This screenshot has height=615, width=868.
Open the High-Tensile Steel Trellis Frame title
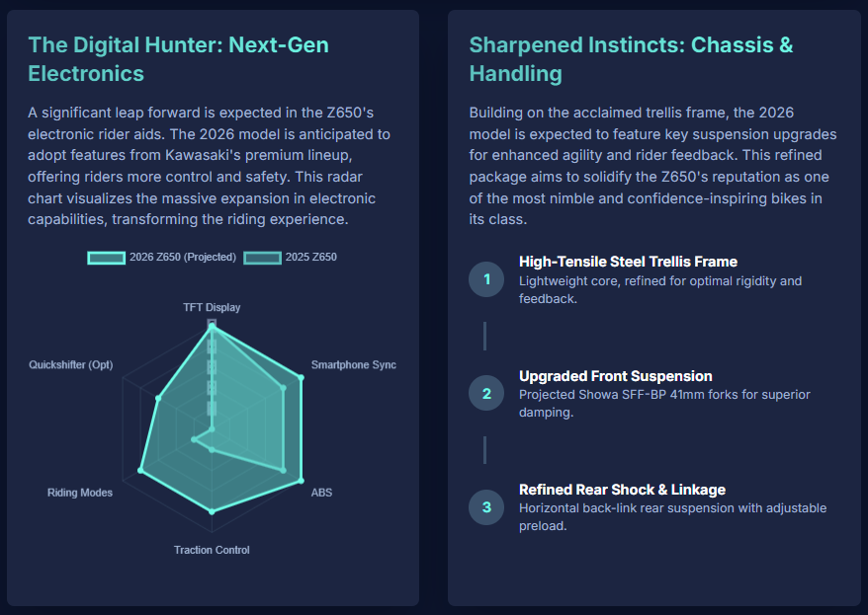[x=628, y=262]
